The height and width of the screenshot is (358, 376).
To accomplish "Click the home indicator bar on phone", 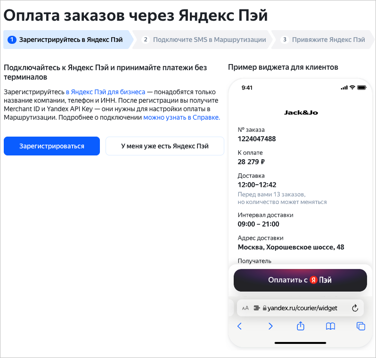I will [x=300, y=342].
